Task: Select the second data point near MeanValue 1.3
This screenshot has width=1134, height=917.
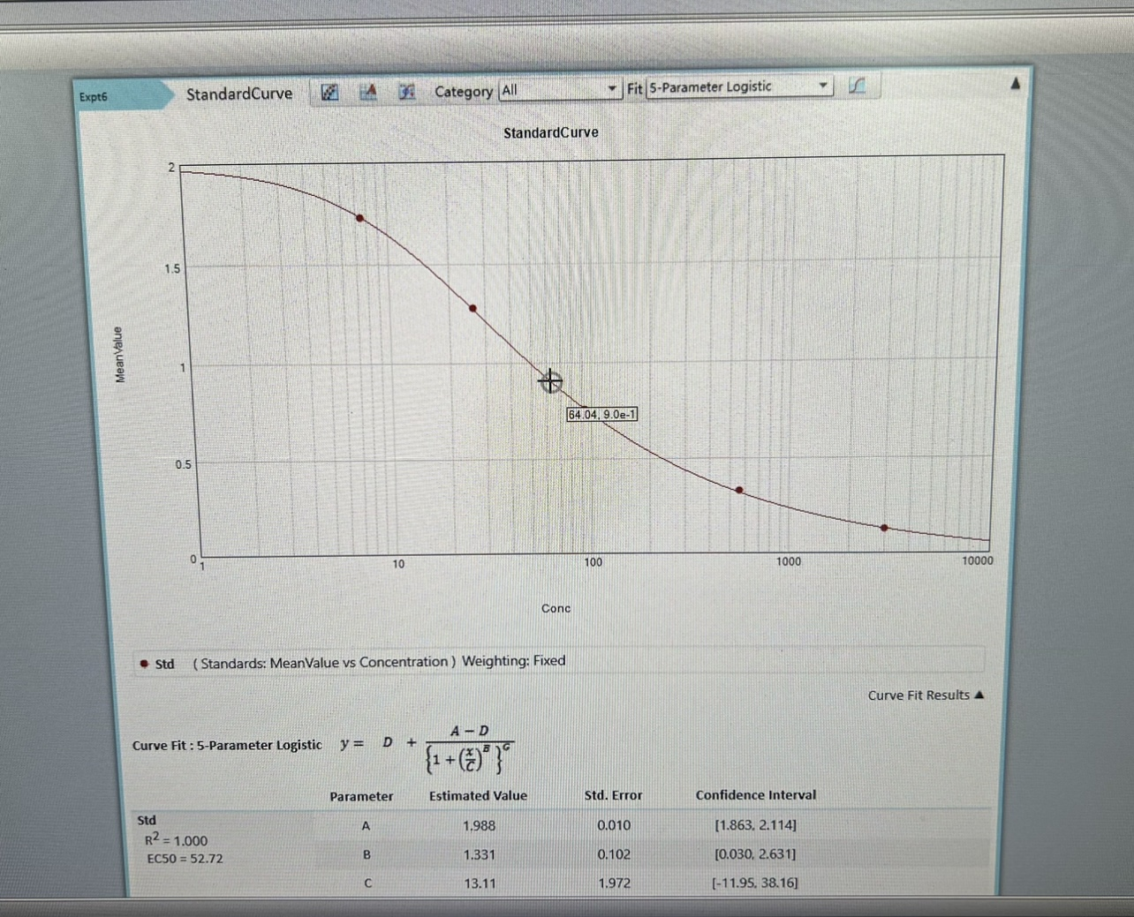Action: coord(472,309)
